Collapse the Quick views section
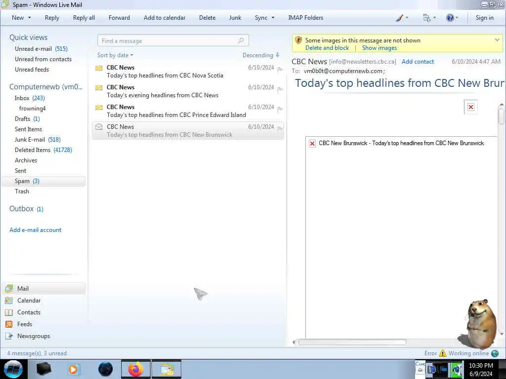The width and height of the screenshot is (506, 379). point(28,38)
